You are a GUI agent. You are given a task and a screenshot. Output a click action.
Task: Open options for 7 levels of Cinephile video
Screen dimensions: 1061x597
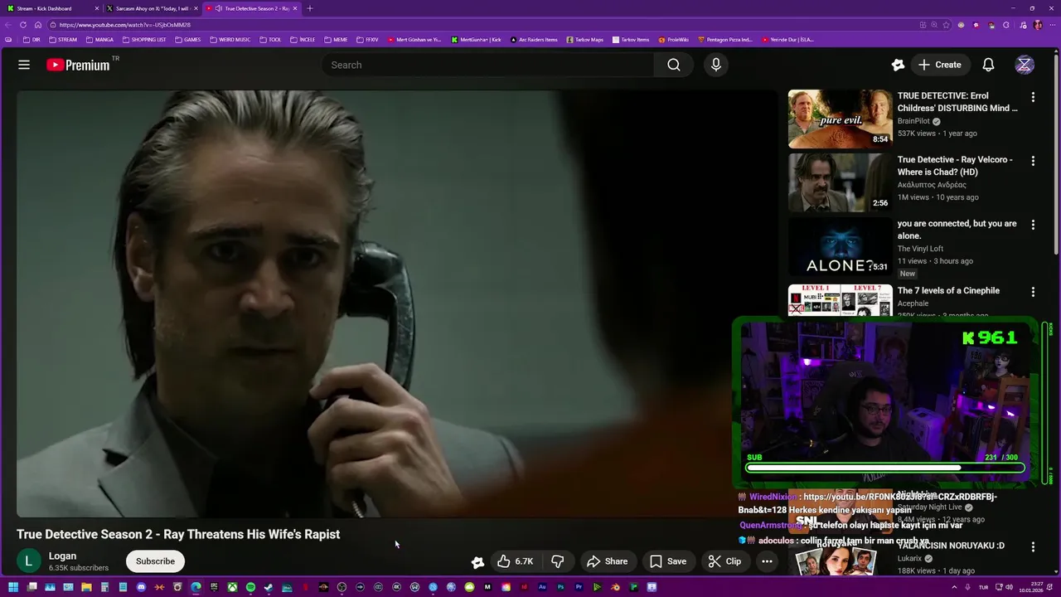[1033, 292]
